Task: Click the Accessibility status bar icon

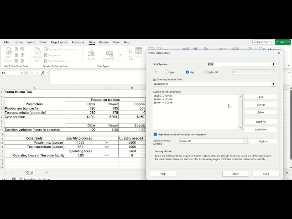Action: 21,179
